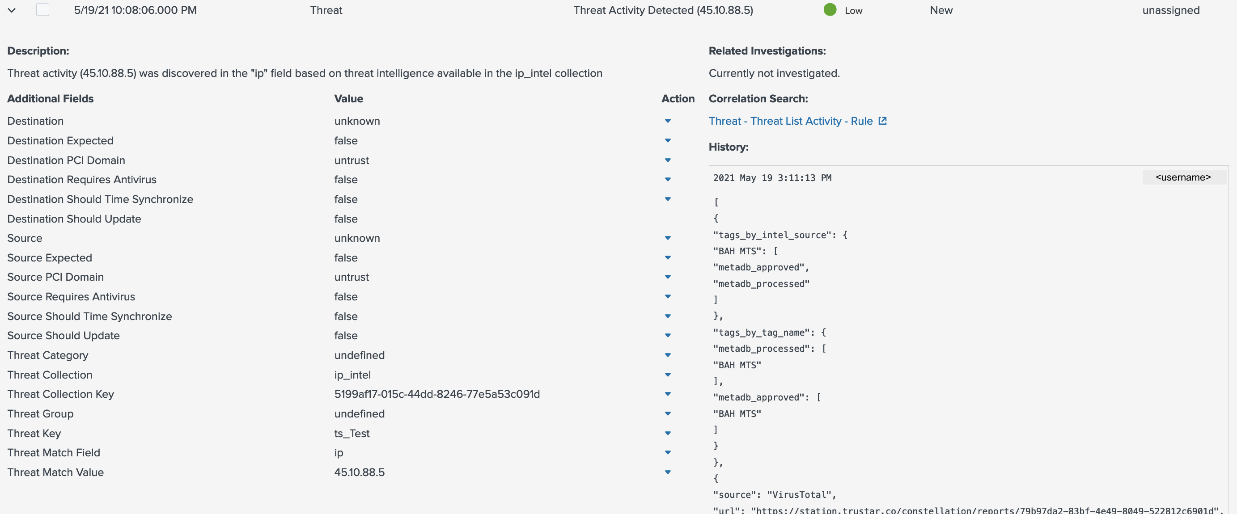The image size is (1237, 514).
Task: Select the Threat Collection Key value 5199af17-015c-44dd-8246-77e5a53c091d
Action: [x=437, y=394]
